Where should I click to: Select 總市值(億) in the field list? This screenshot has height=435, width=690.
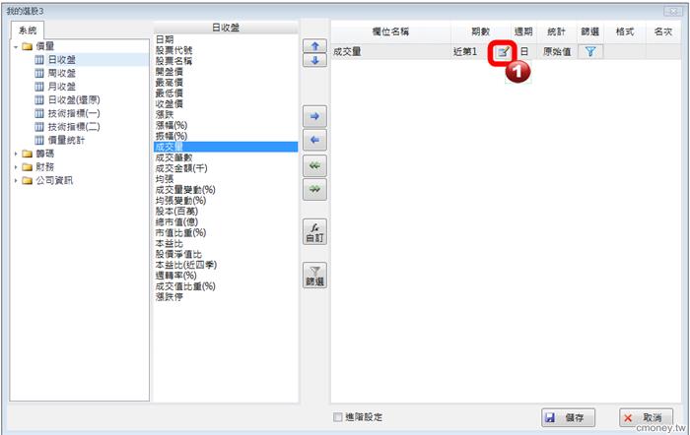[176, 221]
